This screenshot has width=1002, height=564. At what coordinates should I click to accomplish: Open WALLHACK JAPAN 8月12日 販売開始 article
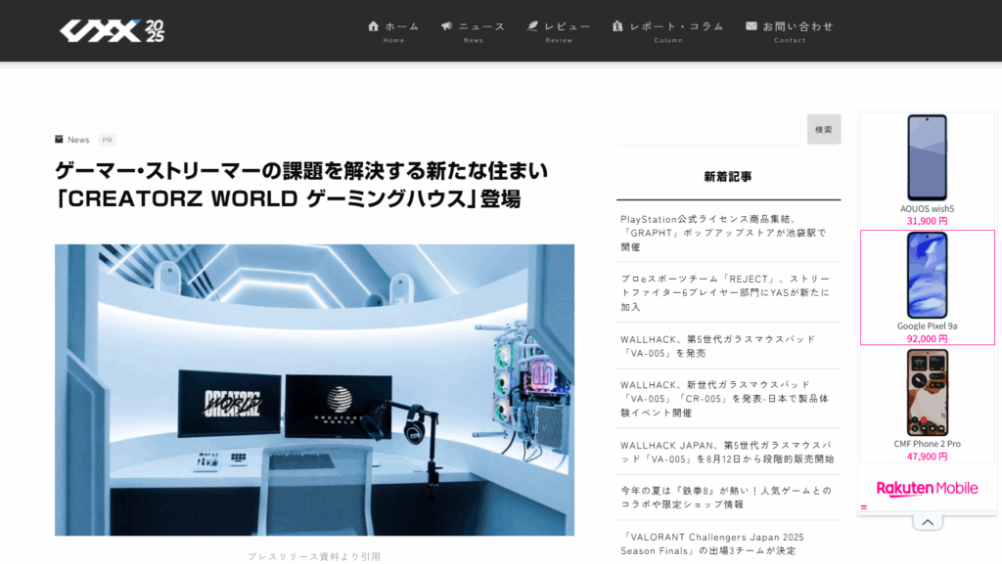point(727,452)
